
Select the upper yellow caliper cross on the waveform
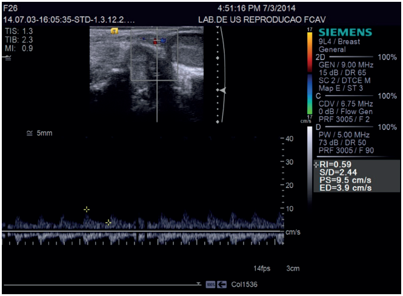coord(87,209)
